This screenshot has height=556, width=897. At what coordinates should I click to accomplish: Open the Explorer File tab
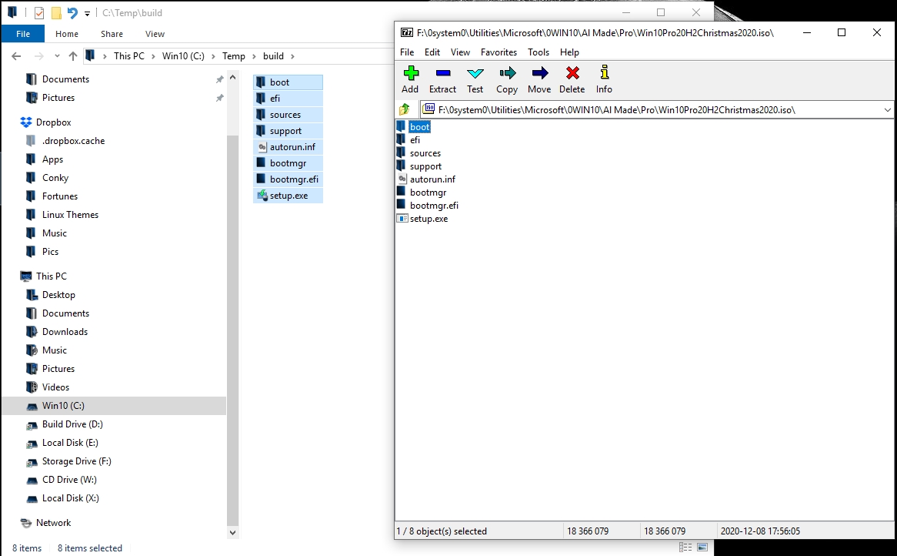click(x=23, y=34)
